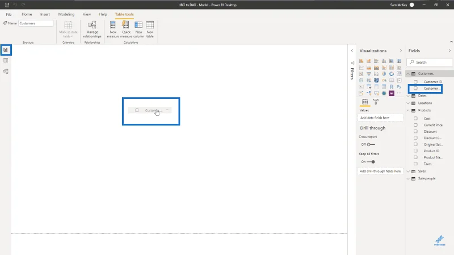Screen dimensions: 454x255
Task: Click Mark as date table button
Action: point(68,30)
